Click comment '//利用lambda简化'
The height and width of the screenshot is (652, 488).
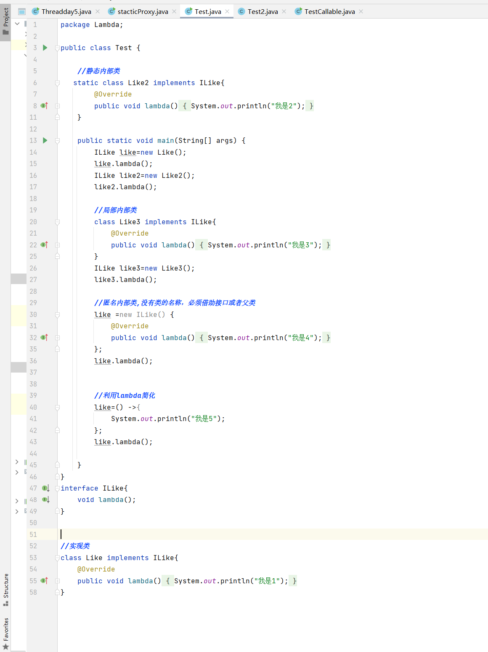125,395
